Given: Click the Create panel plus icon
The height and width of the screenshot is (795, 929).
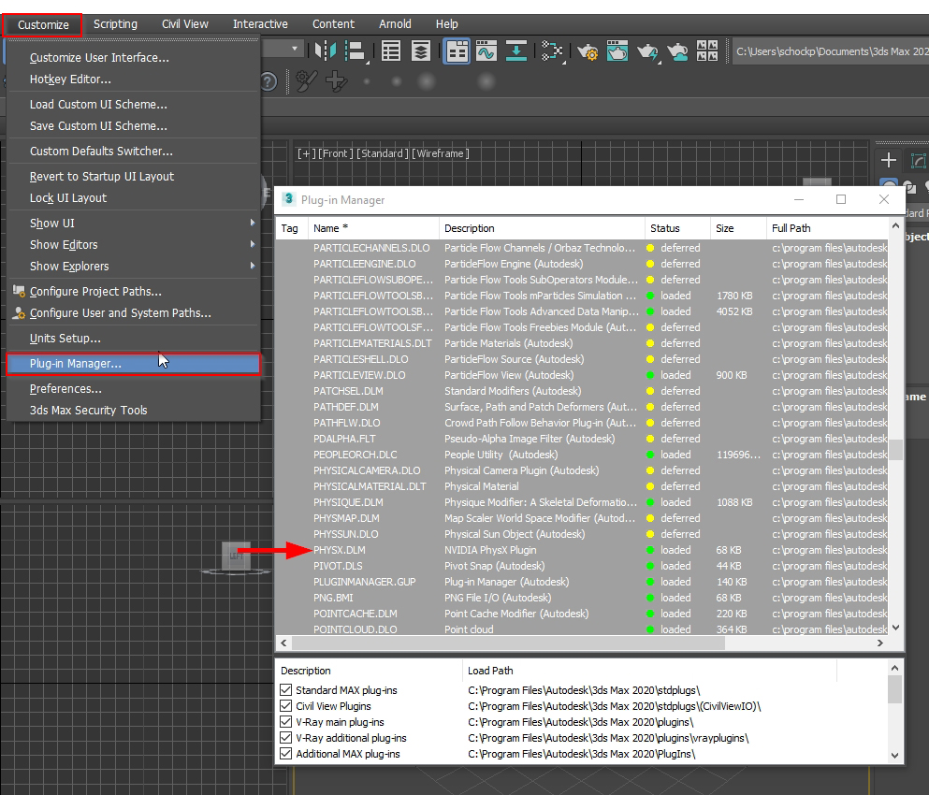Looking at the screenshot, I should pos(889,161).
